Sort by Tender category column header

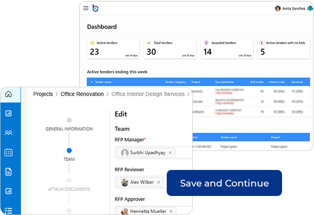176,82
